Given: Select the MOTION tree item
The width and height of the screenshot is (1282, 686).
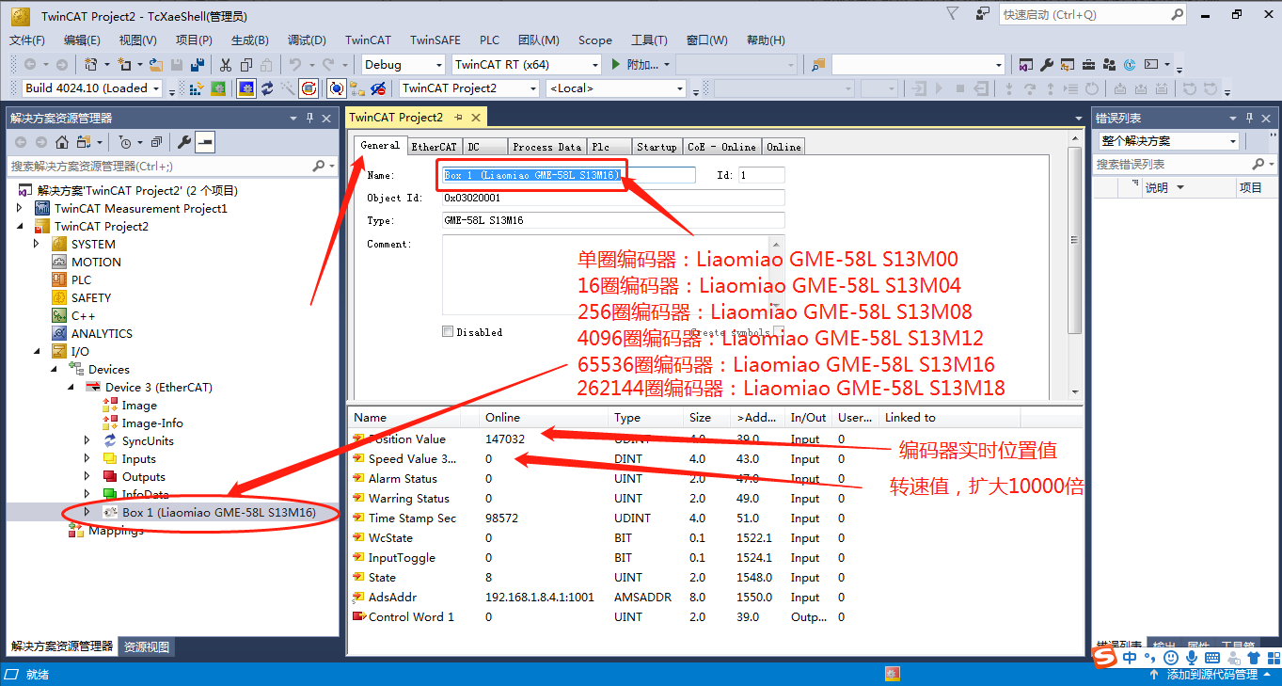Looking at the screenshot, I should pos(96,262).
